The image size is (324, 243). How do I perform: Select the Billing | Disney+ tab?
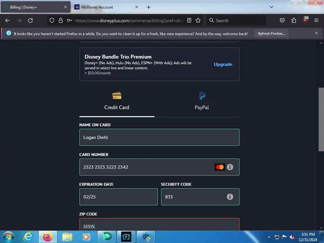(36, 7)
